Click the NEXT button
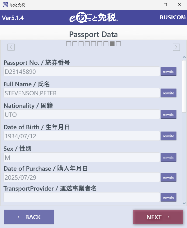The image size is (187, 228). (158, 217)
